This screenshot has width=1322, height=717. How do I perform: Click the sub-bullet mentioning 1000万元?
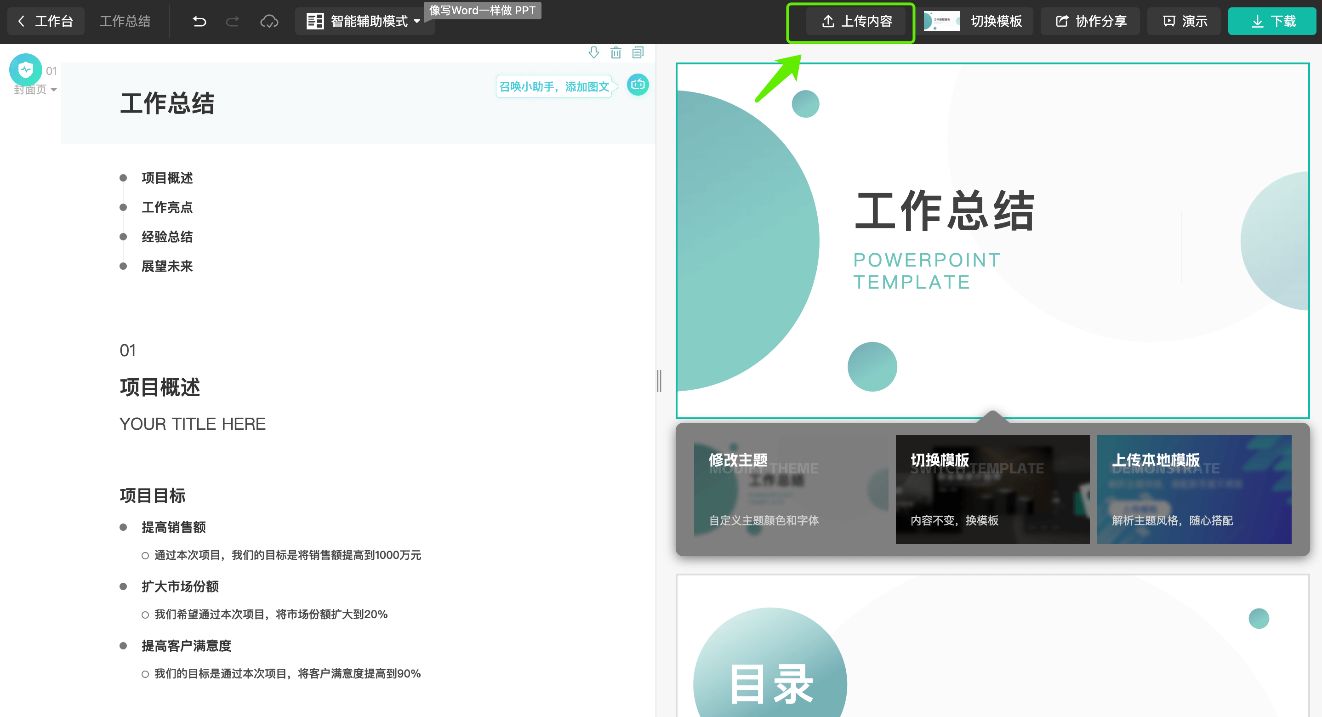tap(287, 555)
